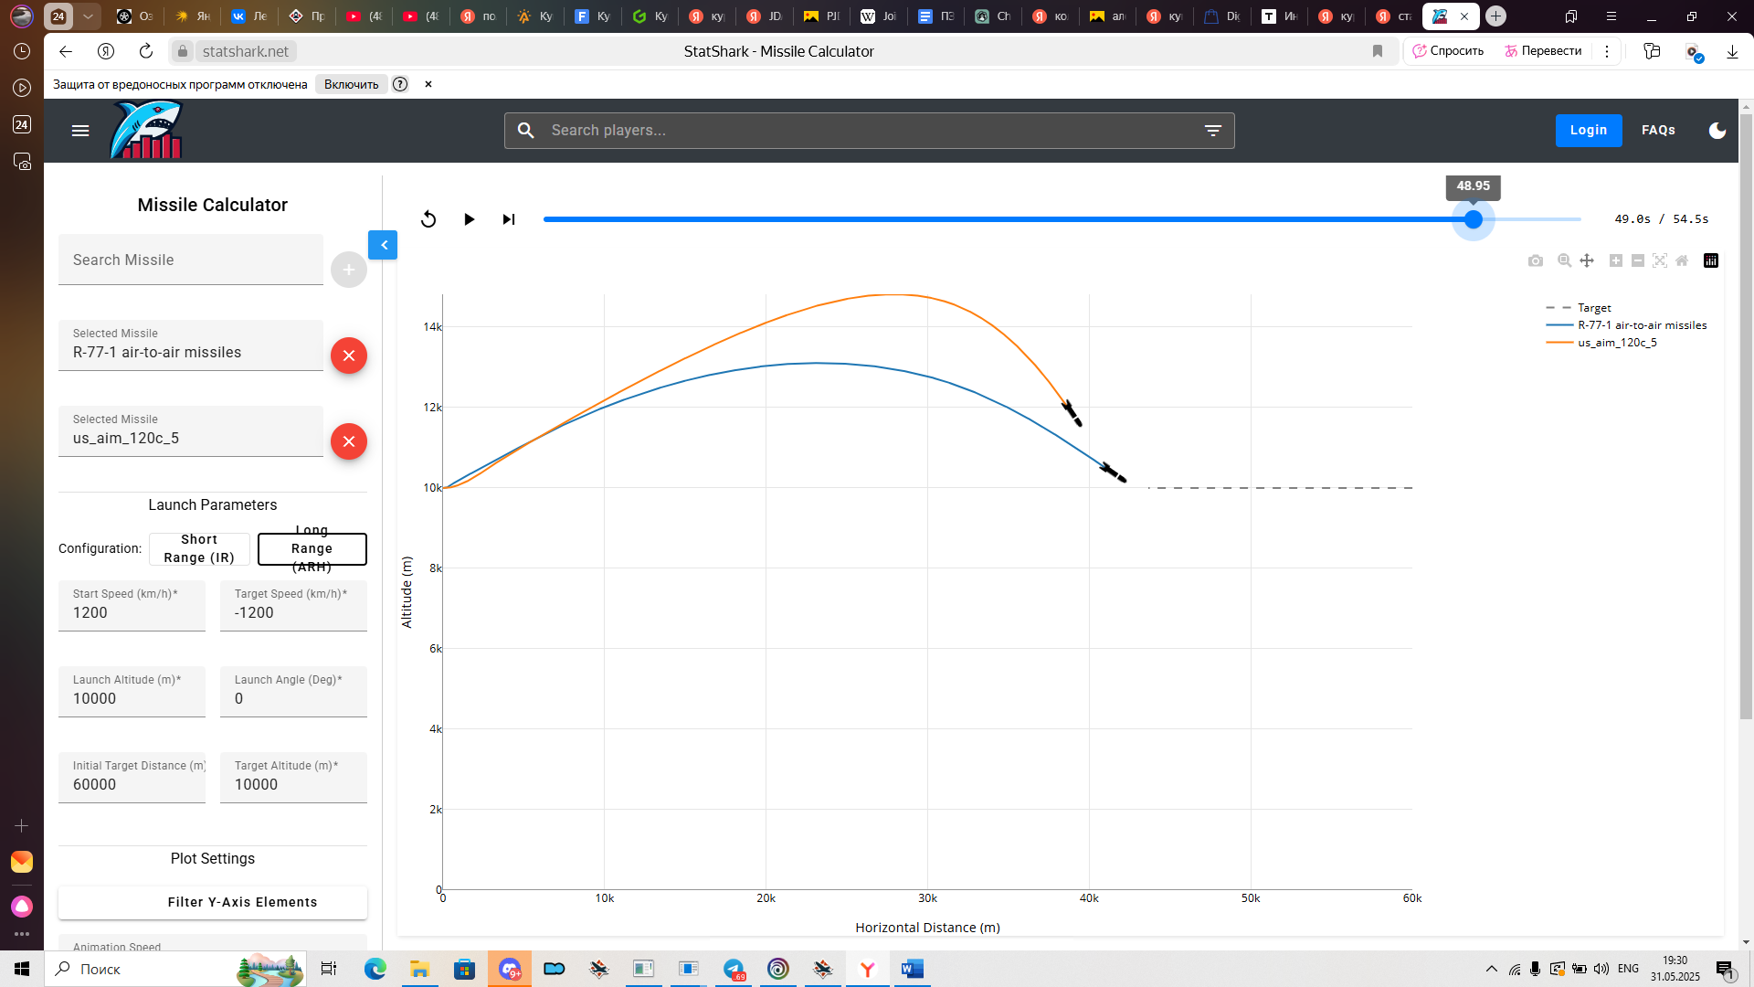Download plot as PNG camera icon

[x=1536, y=261]
